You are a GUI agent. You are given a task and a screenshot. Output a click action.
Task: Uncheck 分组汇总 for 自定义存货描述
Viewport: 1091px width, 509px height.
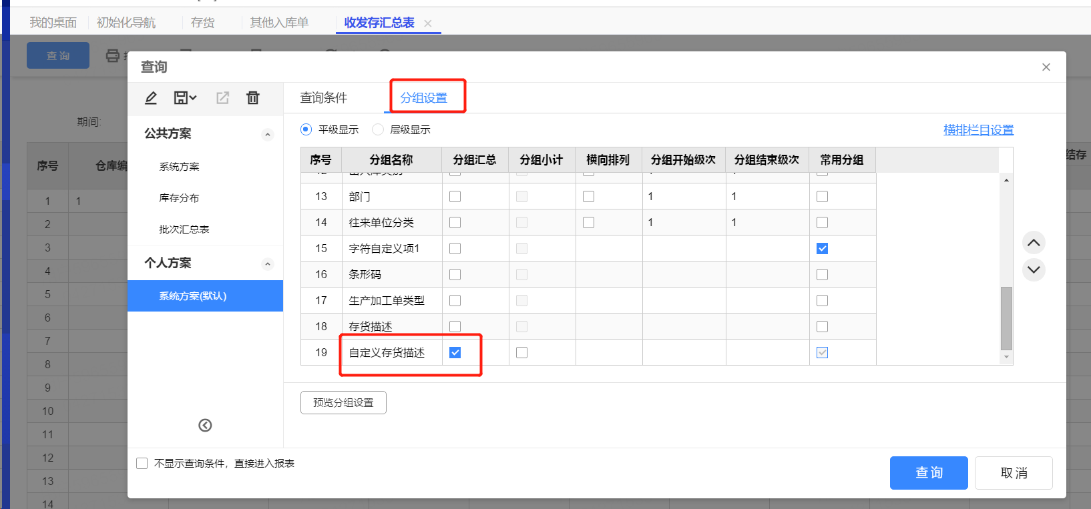455,352
